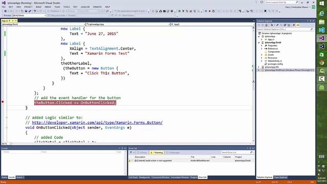The height and width of the screenshot is (184, 327).
Task: Switch to the Breakpoints tab
Action: tap(144, 177)
